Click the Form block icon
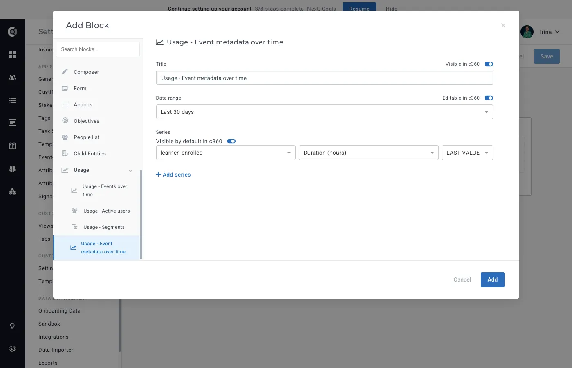 tap(65, 88)
